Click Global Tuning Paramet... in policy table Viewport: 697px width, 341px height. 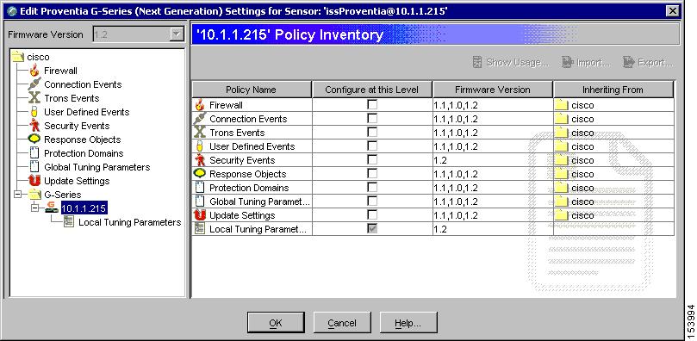click(x=259, y=201)
